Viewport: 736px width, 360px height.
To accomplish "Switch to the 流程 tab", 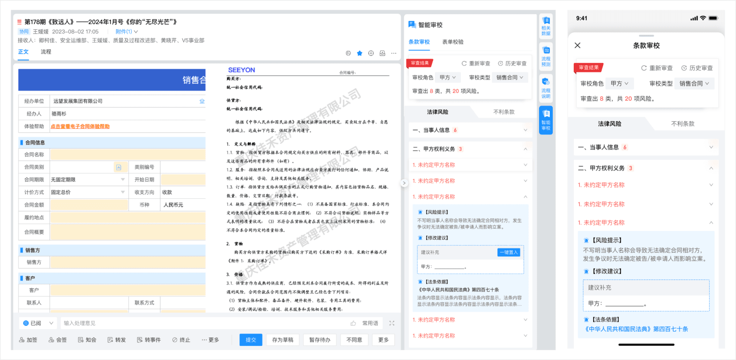I will [46, 52].
